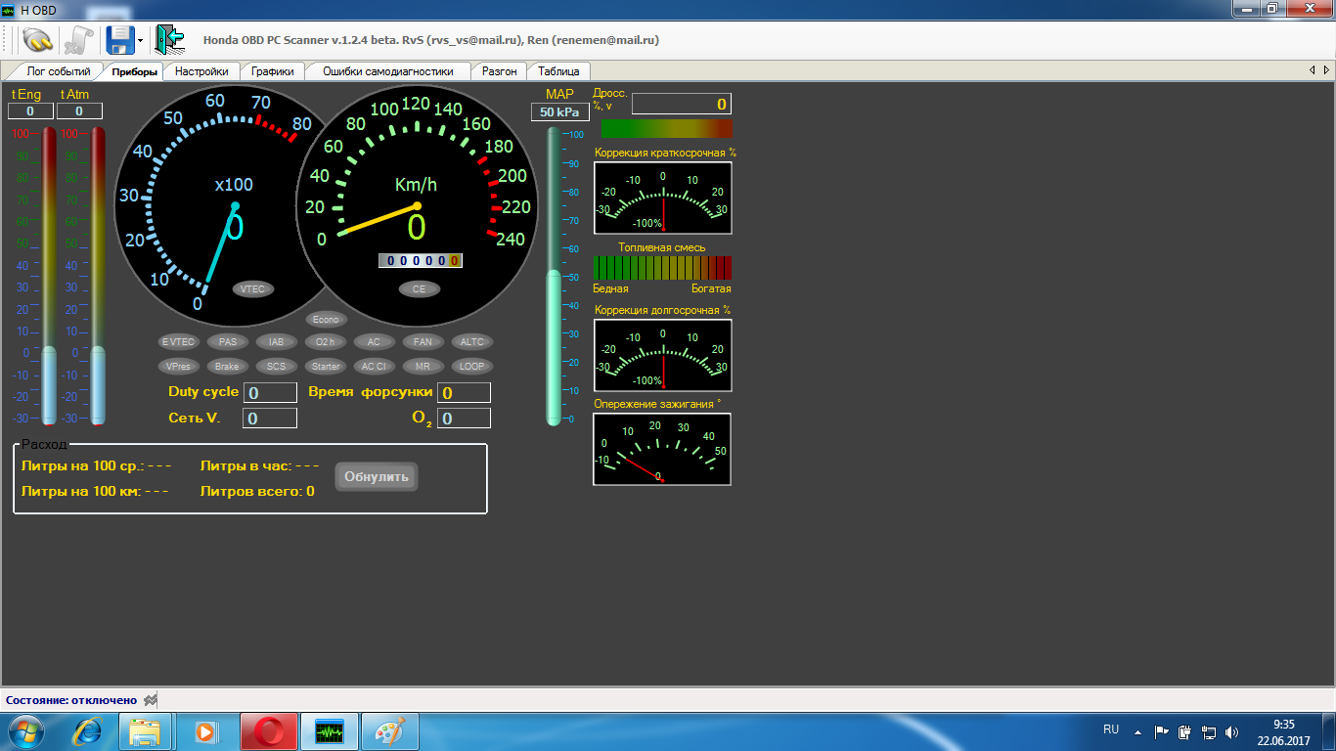The height and width of the screenshot is (751, 1336).
Task: Click the O2 h indicator lamp
Action: click(326, 342)
